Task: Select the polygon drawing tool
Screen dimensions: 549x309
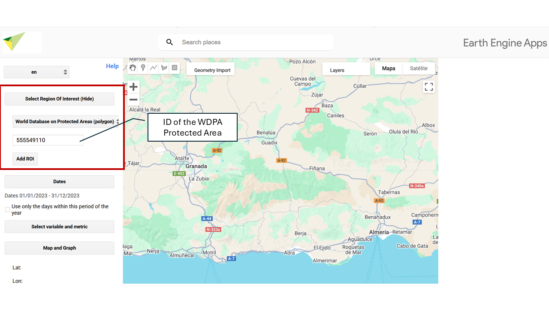Action: click(x=164, y=68)
